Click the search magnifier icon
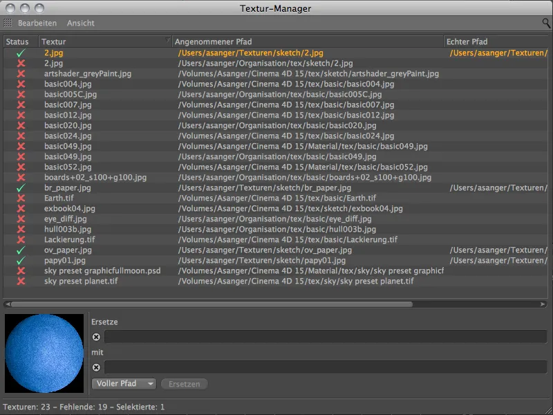The height and width of the screenshot is (415, 553). [x=545, y=21]
